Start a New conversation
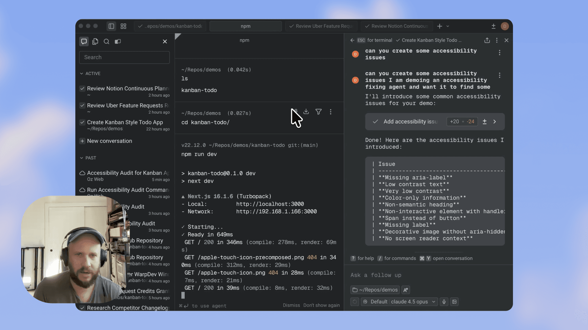 (109, 141)
